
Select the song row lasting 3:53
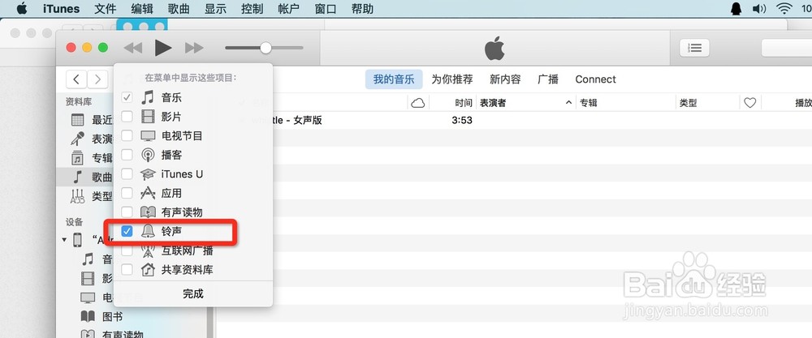pyautogui.click(x=513, y=121)
